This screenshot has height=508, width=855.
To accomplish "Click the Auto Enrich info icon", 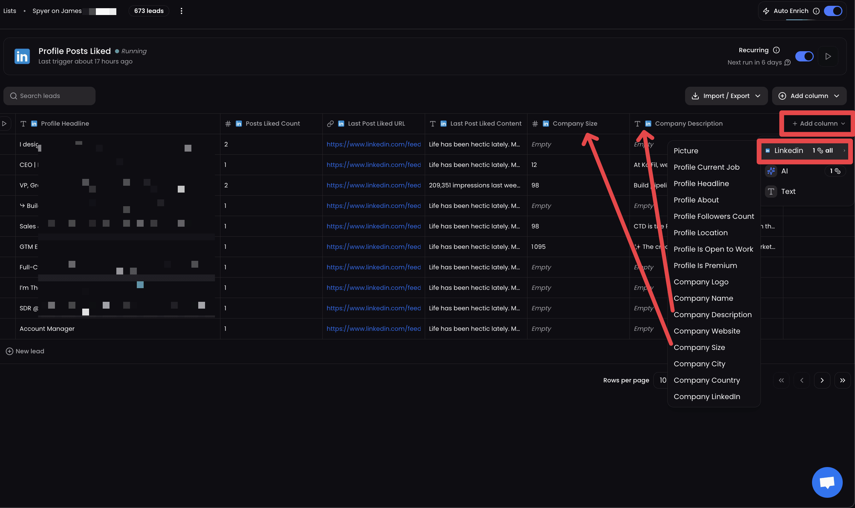I will (816, 11).
